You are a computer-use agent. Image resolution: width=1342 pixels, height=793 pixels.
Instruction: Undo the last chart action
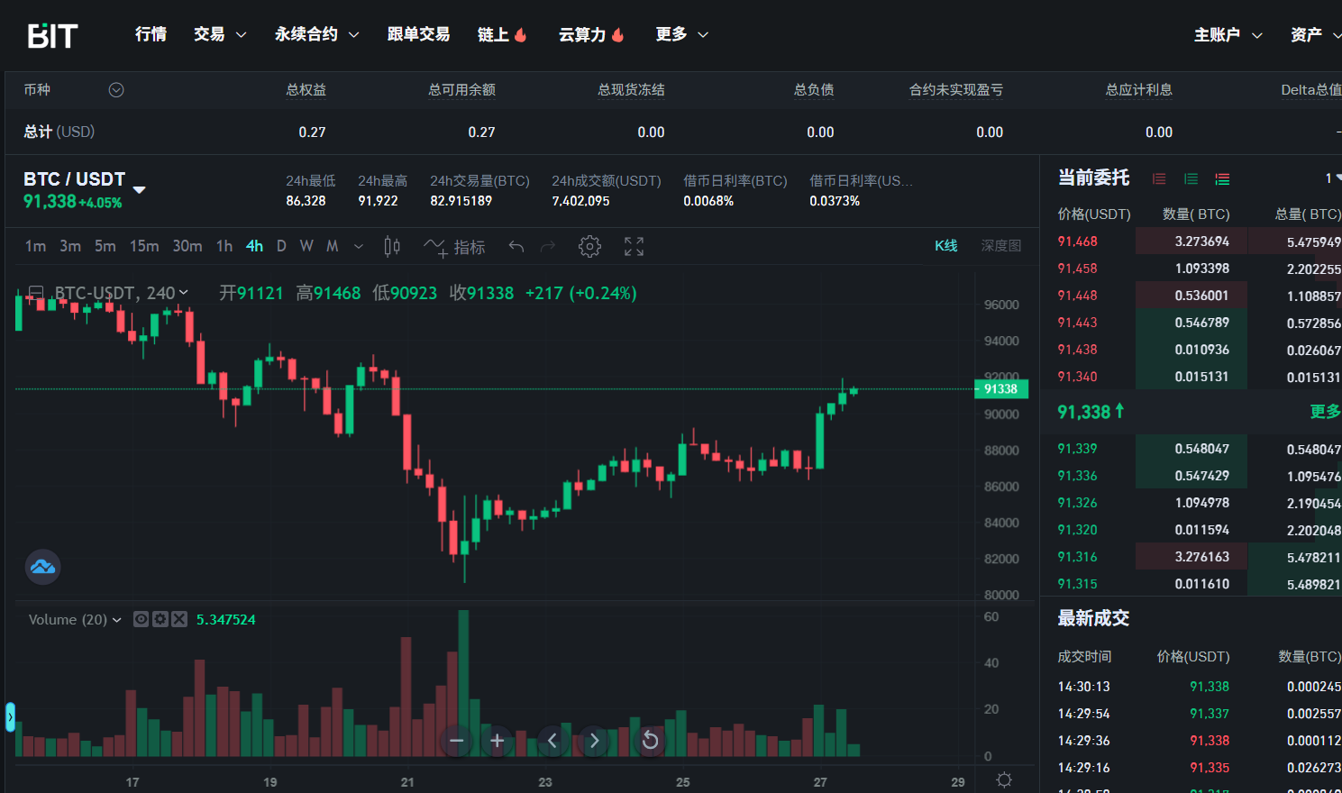tap(516, 246)
